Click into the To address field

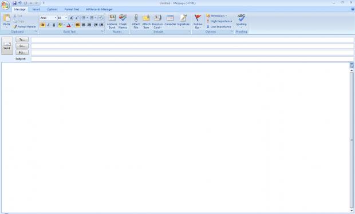click(192, 39)
